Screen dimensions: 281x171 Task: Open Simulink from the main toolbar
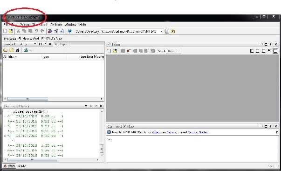50,31
